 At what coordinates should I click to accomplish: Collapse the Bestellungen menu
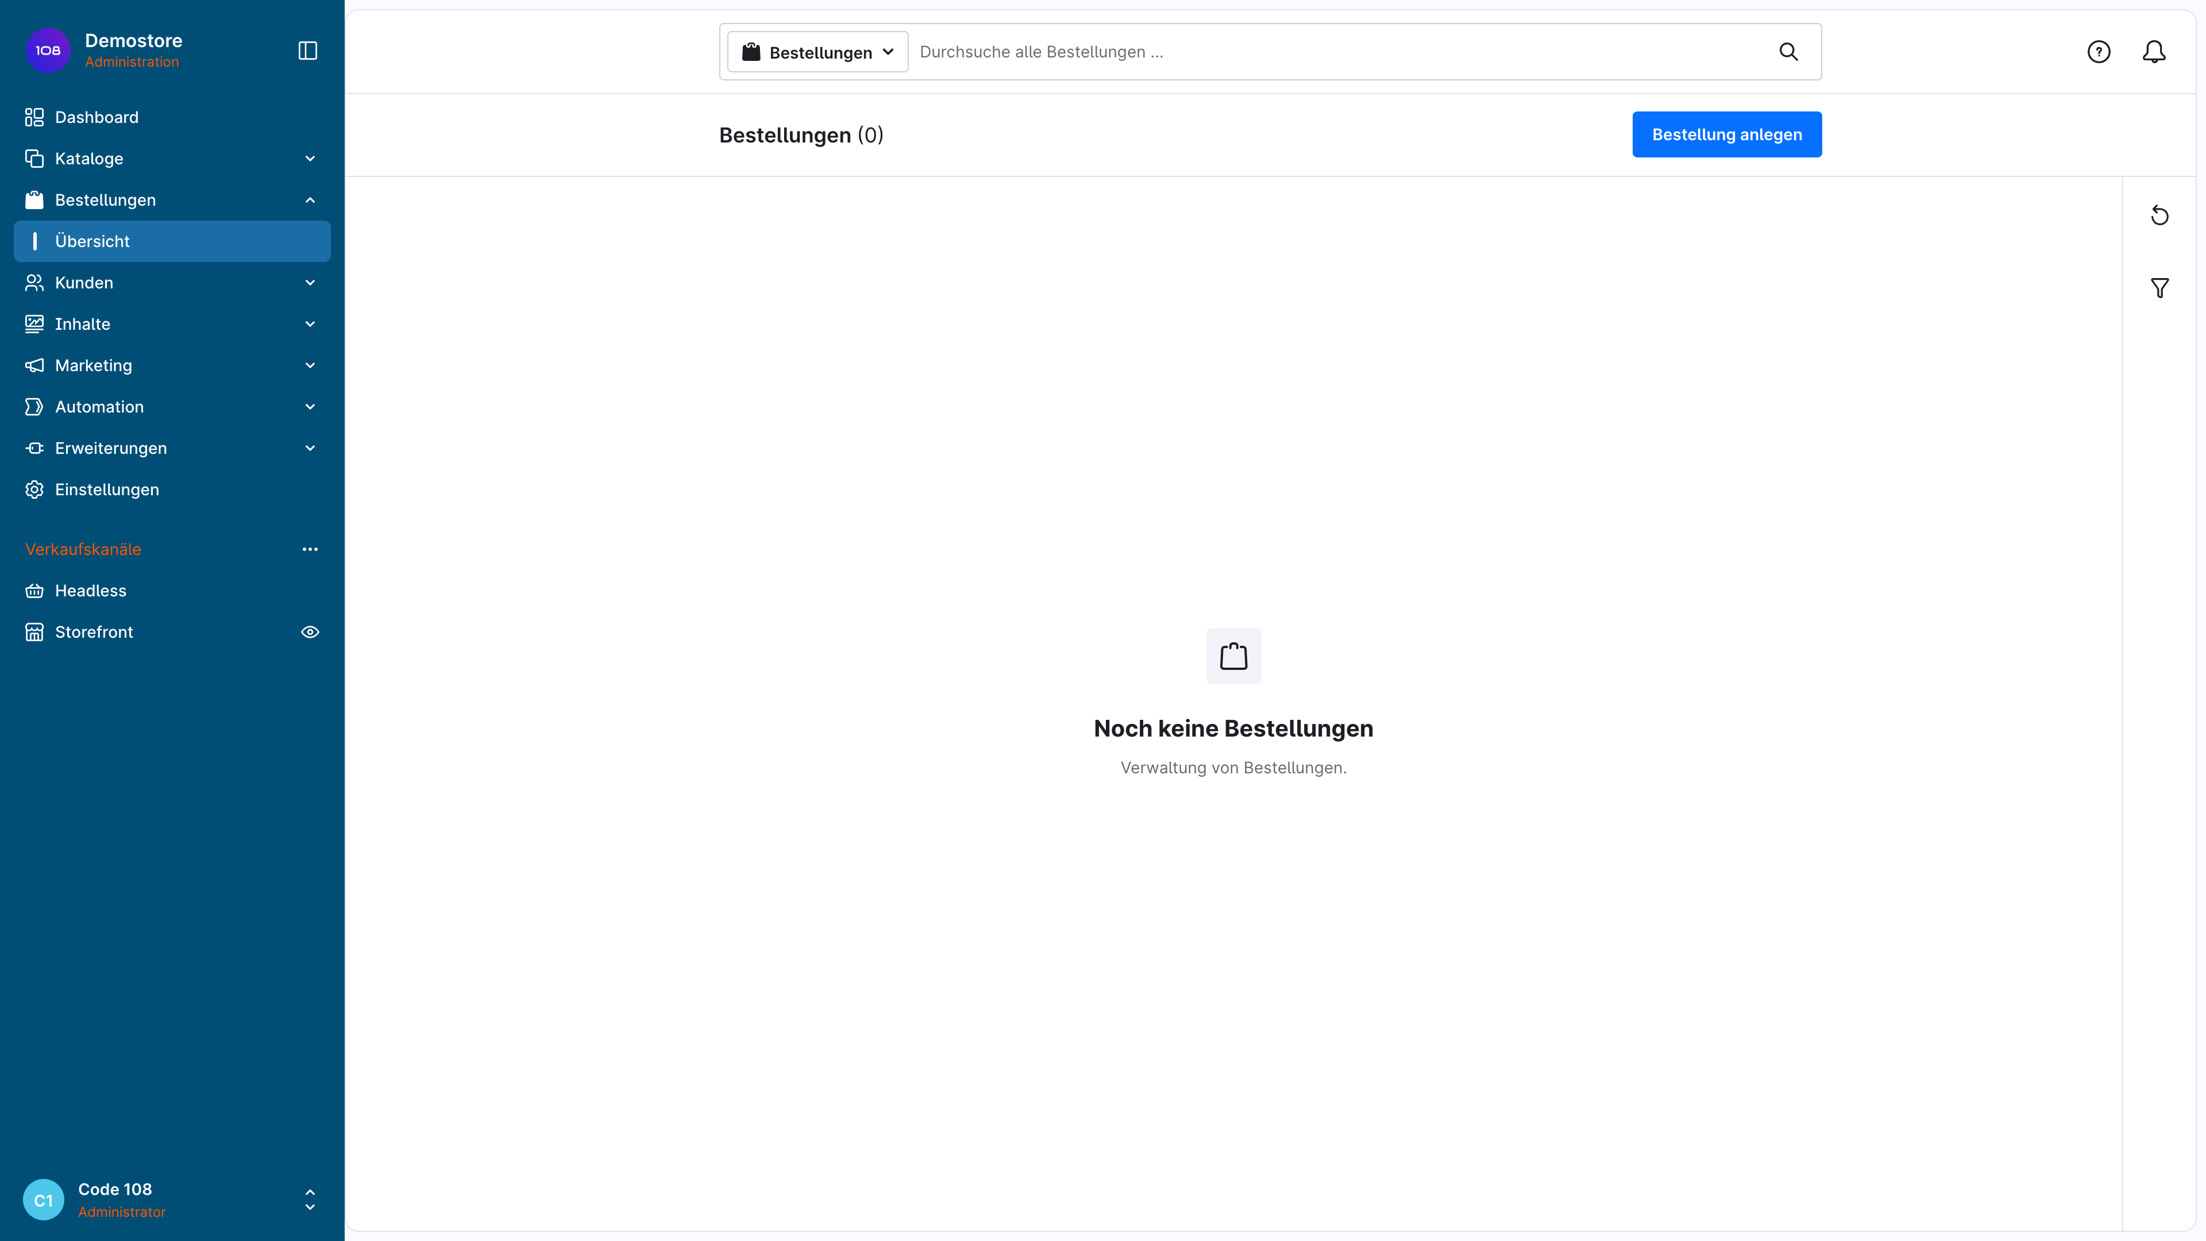tap(172, 199)
